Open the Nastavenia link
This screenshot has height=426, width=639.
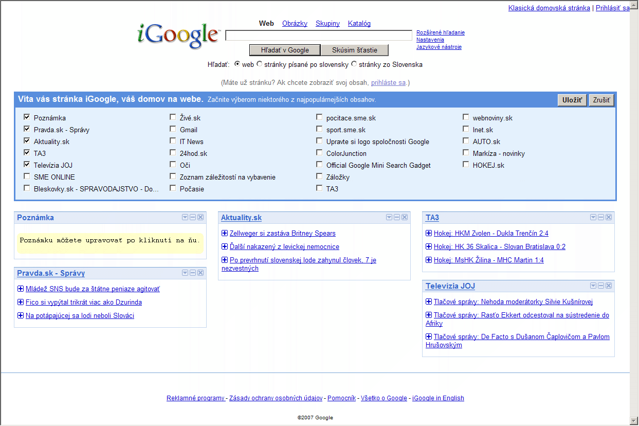(x=430, y=40)
